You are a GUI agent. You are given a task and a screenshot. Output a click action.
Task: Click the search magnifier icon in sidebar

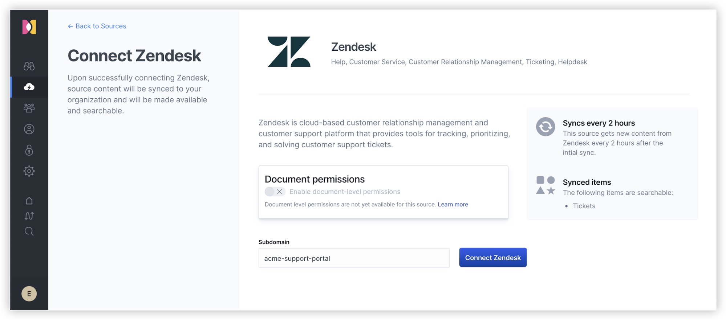tap(29, 231)
